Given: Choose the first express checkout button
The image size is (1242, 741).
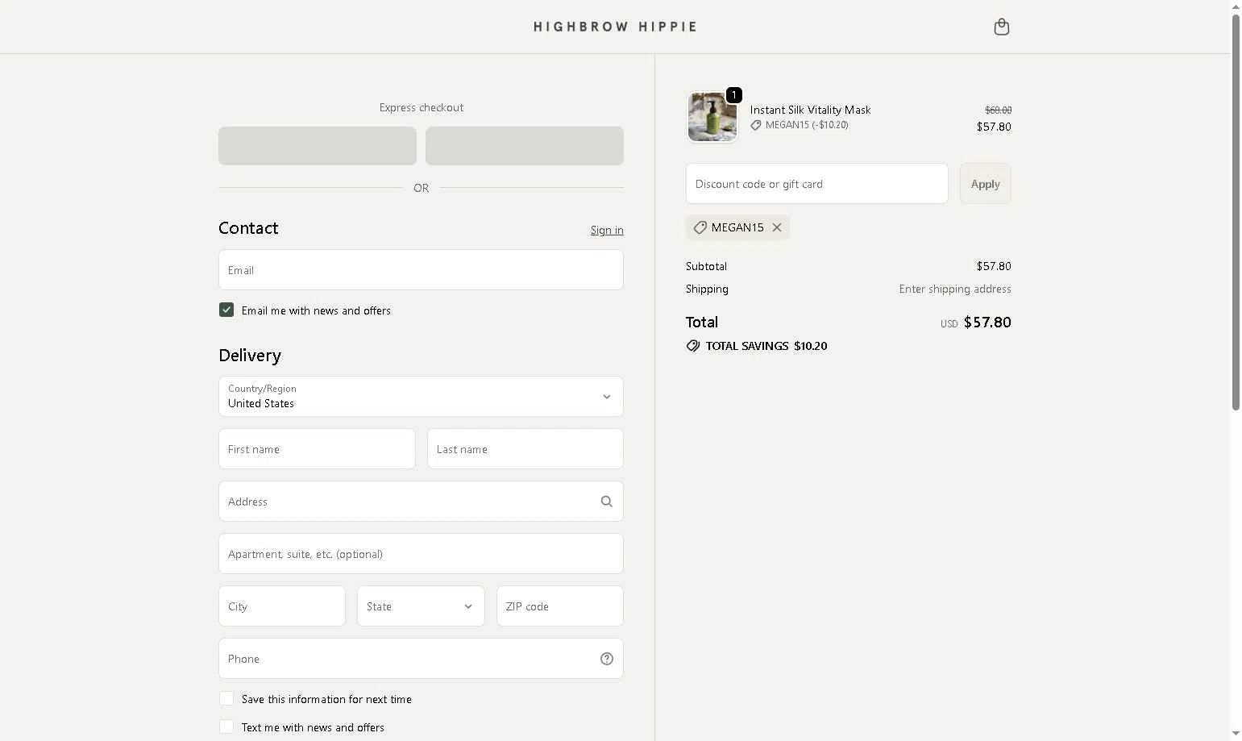Looking at the screenshot, I should 318,146.
